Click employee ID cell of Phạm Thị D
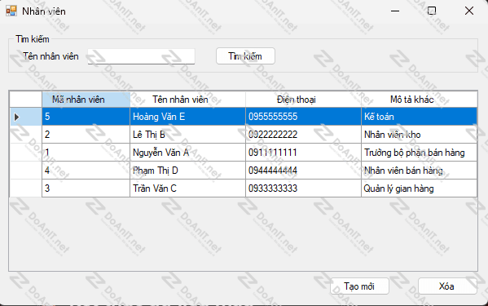Viewport: 488px width, 306px height. tap(86, 171)
